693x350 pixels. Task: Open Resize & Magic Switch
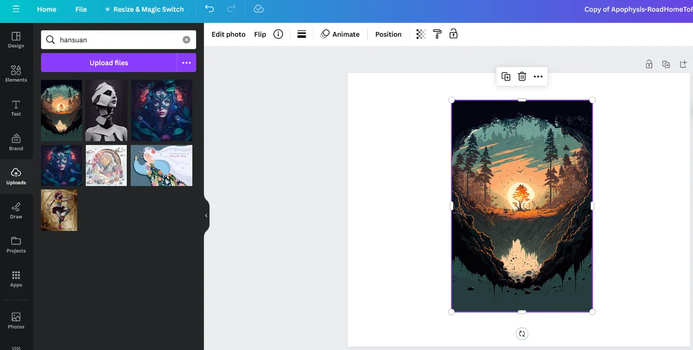[144, 9]
